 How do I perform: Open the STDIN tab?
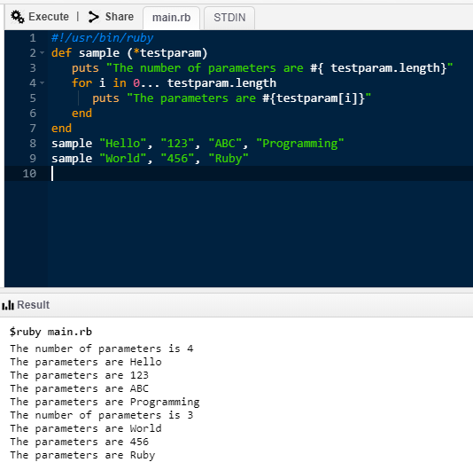tap(229, 18)
